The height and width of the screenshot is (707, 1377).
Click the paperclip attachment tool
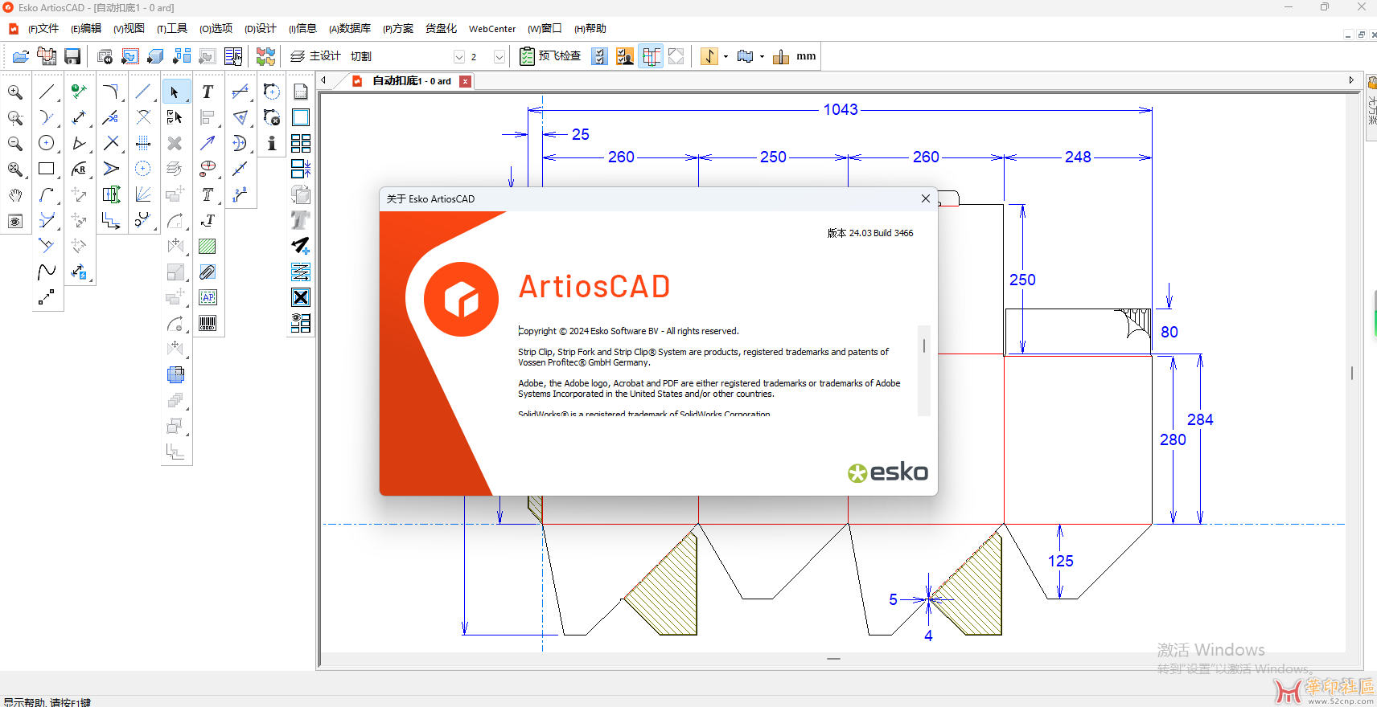(208, 272)
